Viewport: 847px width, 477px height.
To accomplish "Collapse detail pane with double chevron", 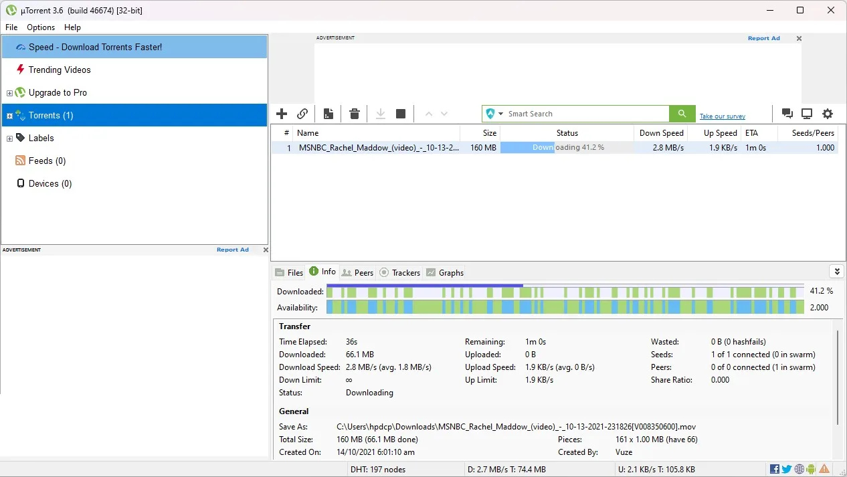I will click(836, 271).
